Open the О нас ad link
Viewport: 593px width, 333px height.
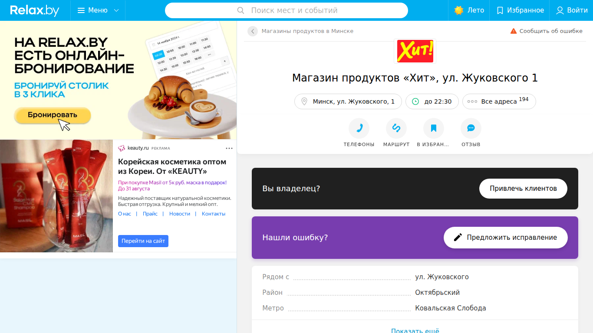(125, 214)
